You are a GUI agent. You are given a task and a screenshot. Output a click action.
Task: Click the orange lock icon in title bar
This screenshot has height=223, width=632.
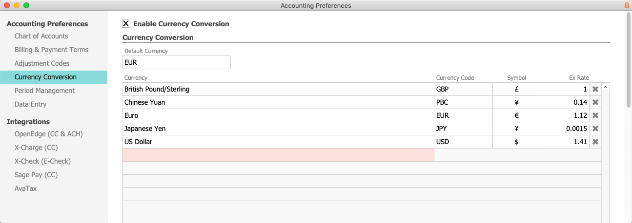point(626,5)
